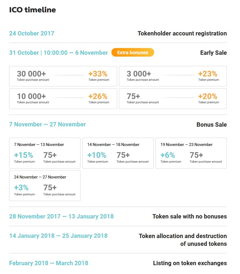
Task: Select the 30 000+ token purchase card
Action: pos(63,76)
